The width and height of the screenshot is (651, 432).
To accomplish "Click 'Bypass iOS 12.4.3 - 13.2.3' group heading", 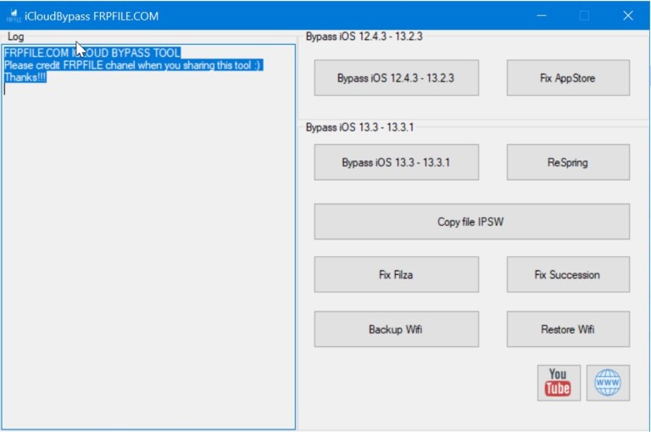I will click(364, 36).
